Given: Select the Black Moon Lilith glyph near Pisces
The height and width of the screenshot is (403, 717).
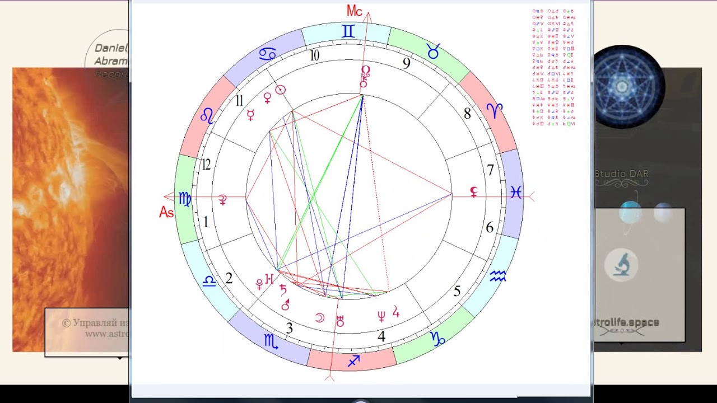Looking at the screenshot, I should [474, 192].
